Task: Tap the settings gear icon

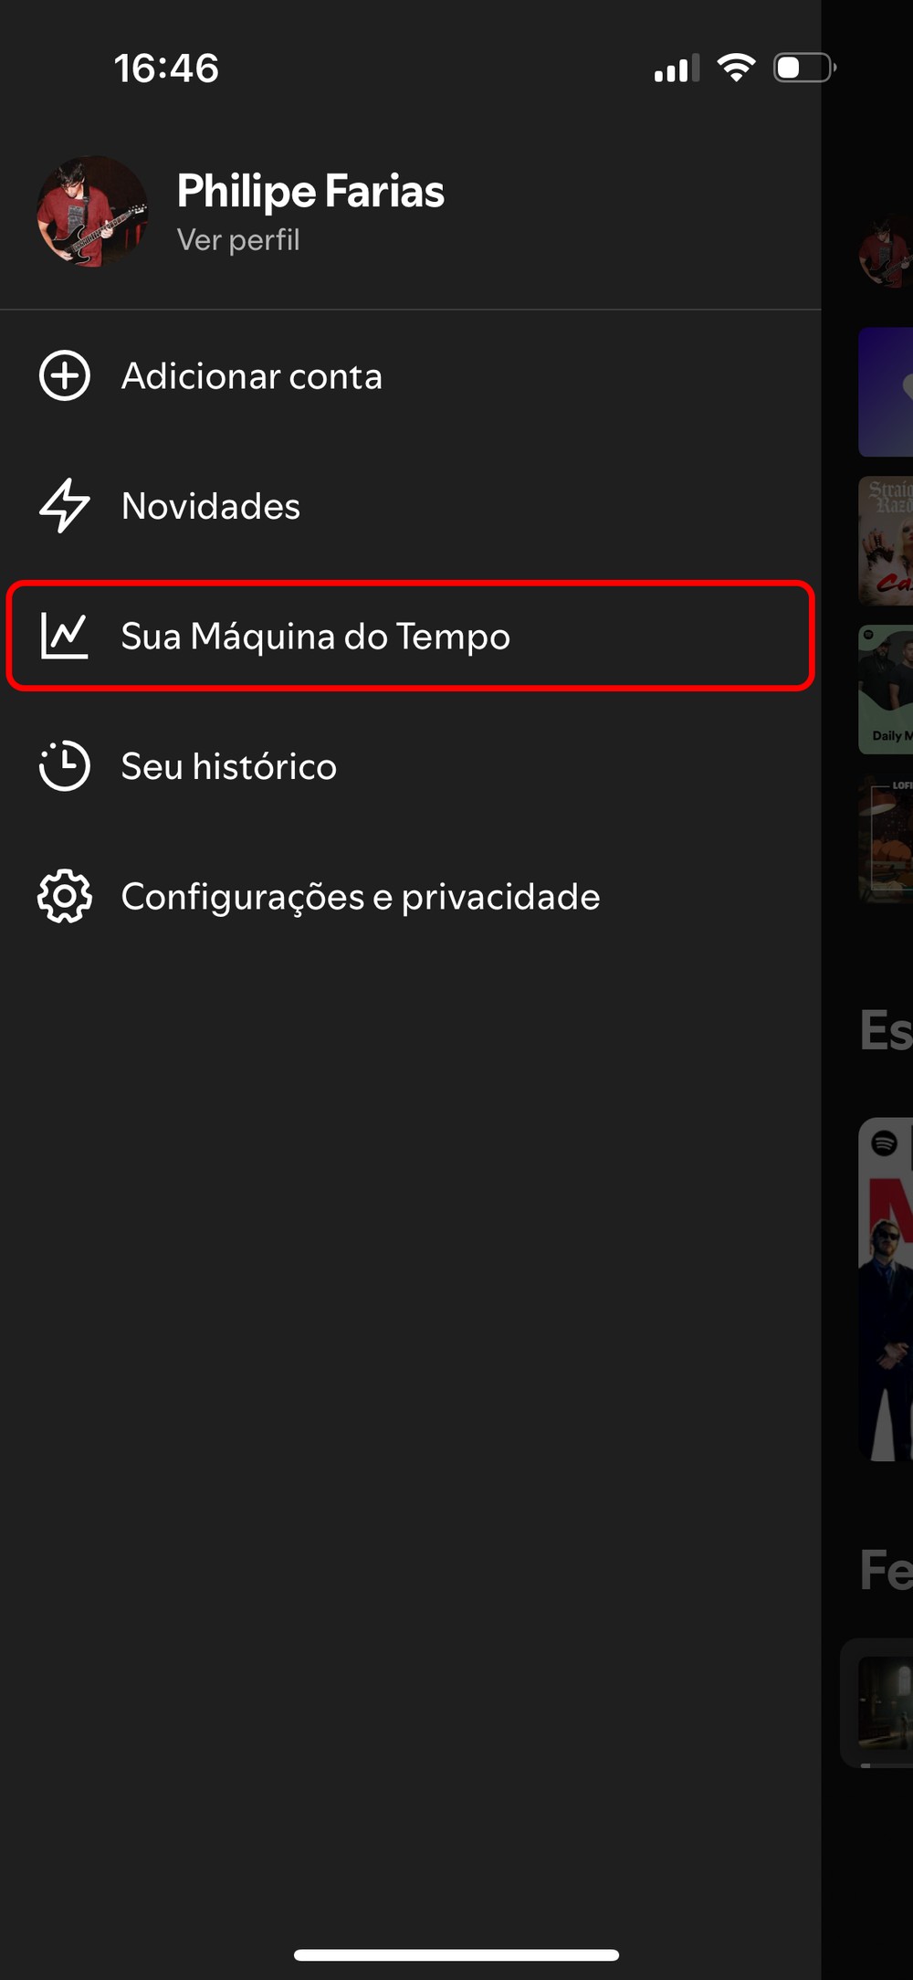Action: pos(65,897)
